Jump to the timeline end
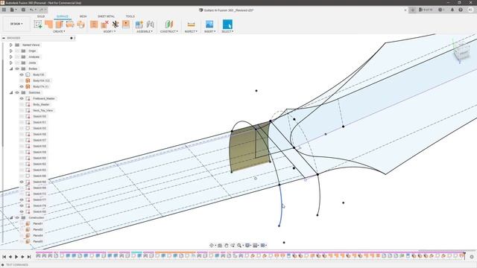Viewport: 477px width, 268px height. coord(29,257)
